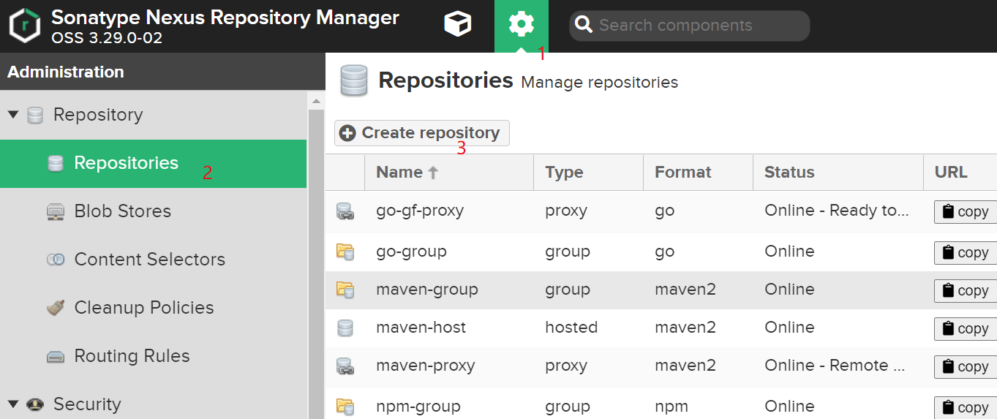Select Cleanup Policies in sidebar

(x=143, y=308)
